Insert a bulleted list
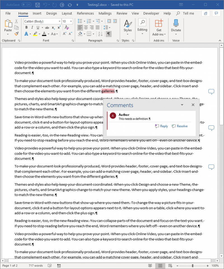The height and width of the screenshot is (269, 224). 80,21
